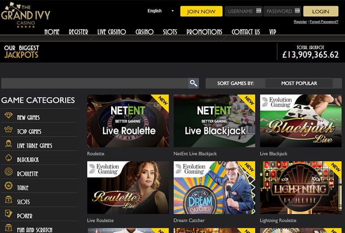The width and height of the screenshot is (345, 233).
Task: Open the Evolution Blackjack Live thumbnail
Action: point(301,121)
